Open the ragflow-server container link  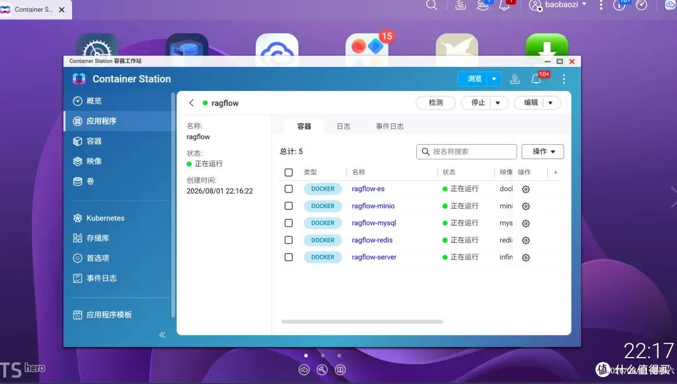pos(374,257)
